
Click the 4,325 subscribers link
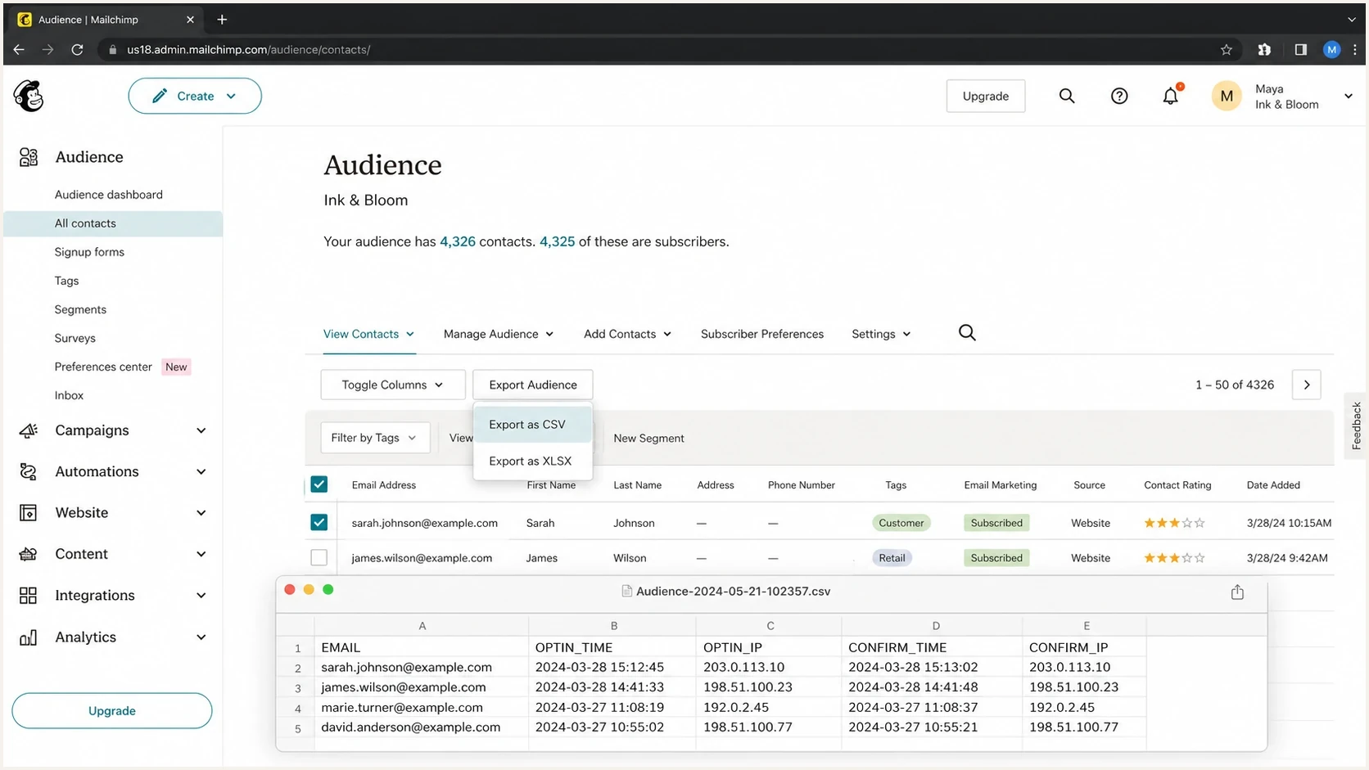(557, 241)
